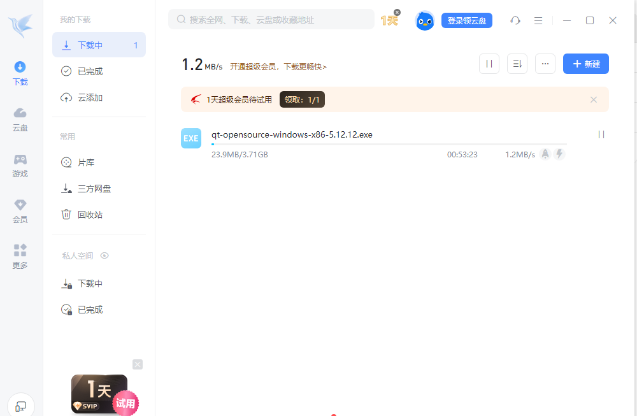Select qt-opensource-windows-x86-5.12.12.exe task
The height and width of the screenshot is (416, 637).
[292, 134]
